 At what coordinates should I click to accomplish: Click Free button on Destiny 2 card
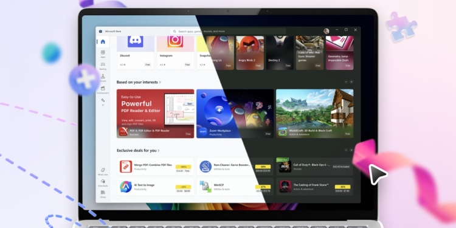click(288, 66)
